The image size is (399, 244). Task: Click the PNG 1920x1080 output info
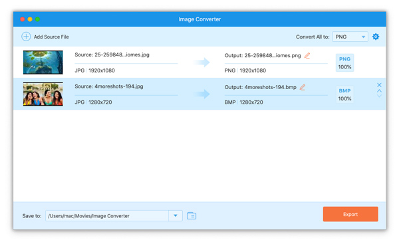(245, 70)
